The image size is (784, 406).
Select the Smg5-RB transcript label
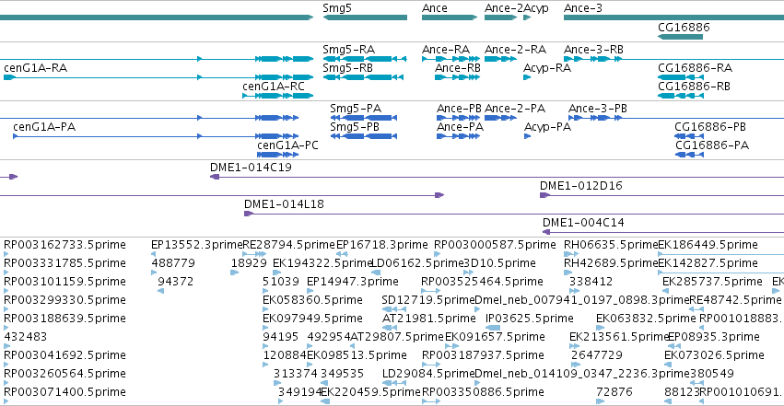(x=347, y=68)
